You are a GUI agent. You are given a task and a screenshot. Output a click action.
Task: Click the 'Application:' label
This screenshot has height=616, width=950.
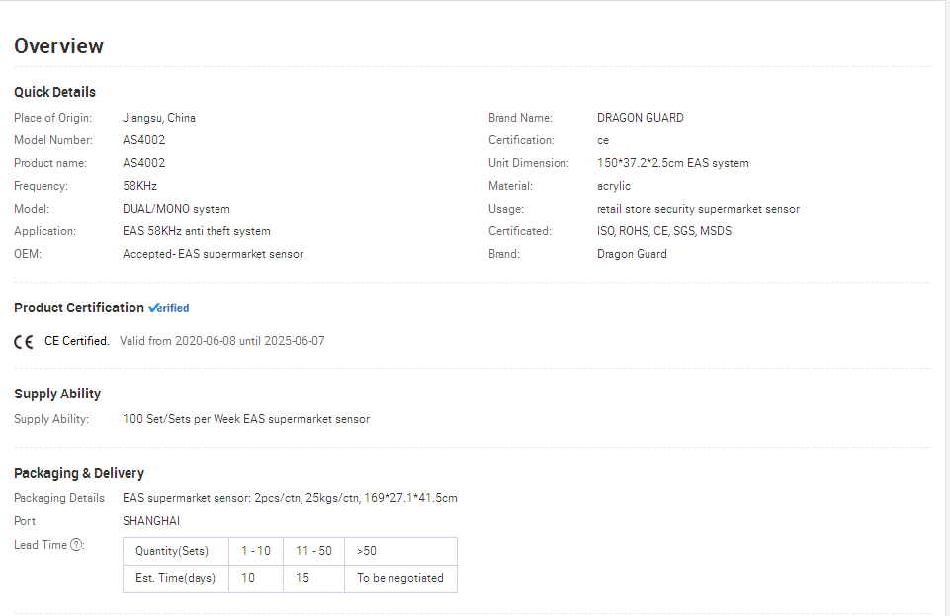(44, 231)
